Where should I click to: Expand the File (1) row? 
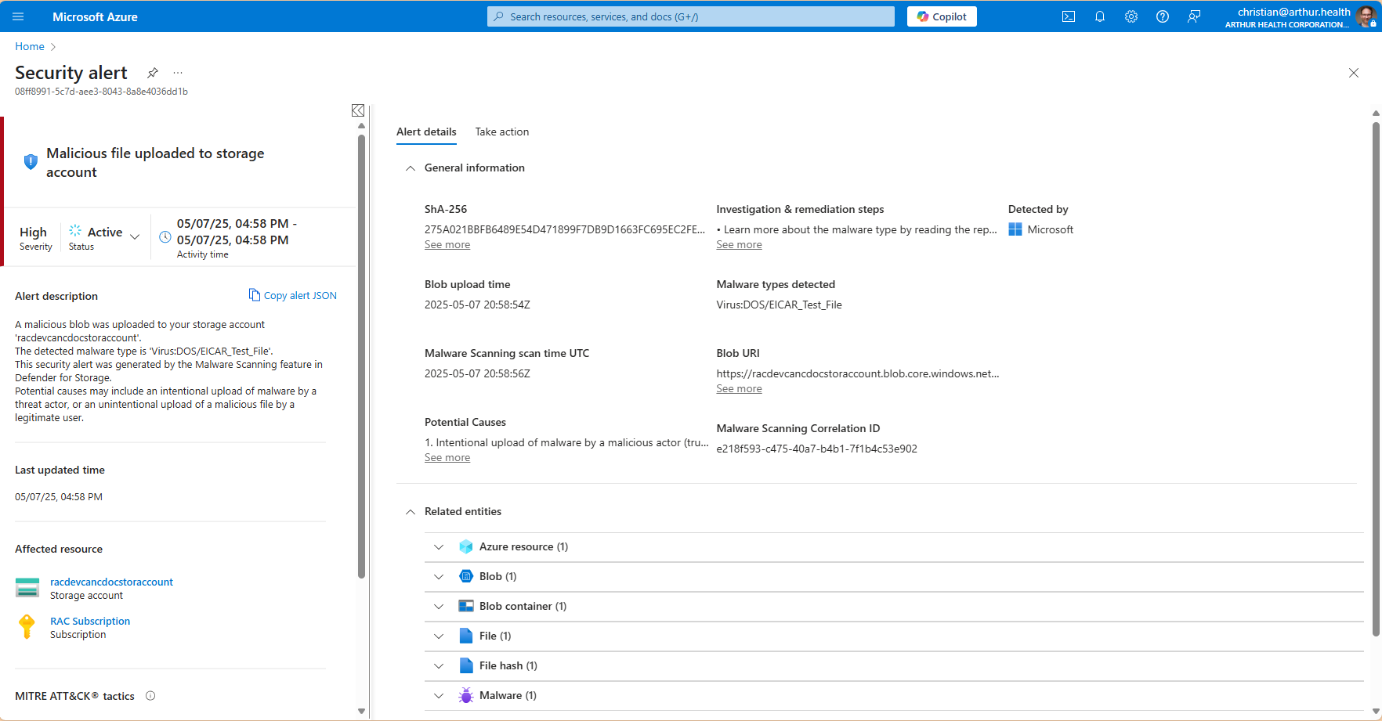439,636
